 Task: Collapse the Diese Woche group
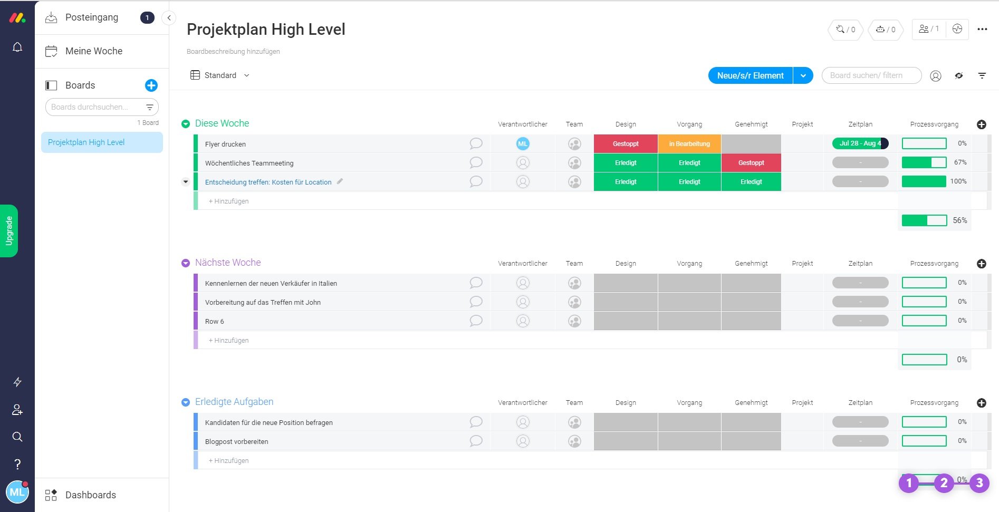click(186, 124)
